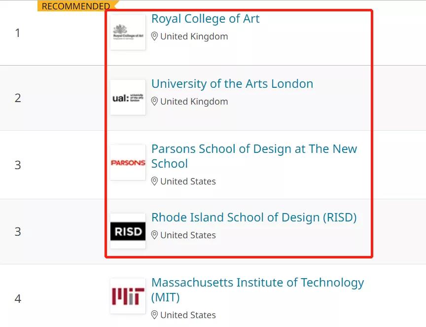Screen dimensions: 426x327
Task: Click the black RISD logo thumbnail
Action: (128, 231)
